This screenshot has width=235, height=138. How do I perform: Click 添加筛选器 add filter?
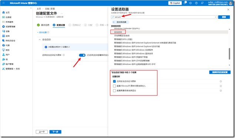tap(120, 22)
